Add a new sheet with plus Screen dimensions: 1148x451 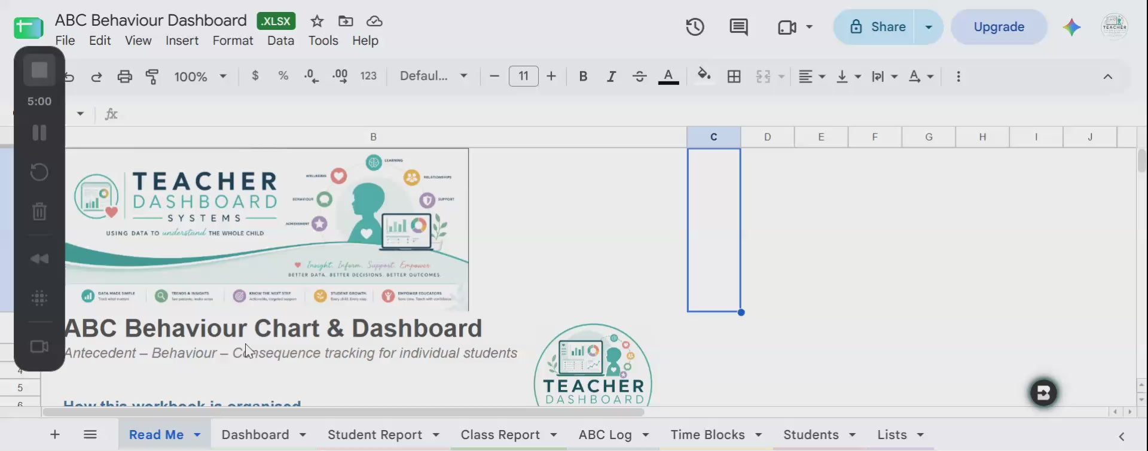pos(55,435)
